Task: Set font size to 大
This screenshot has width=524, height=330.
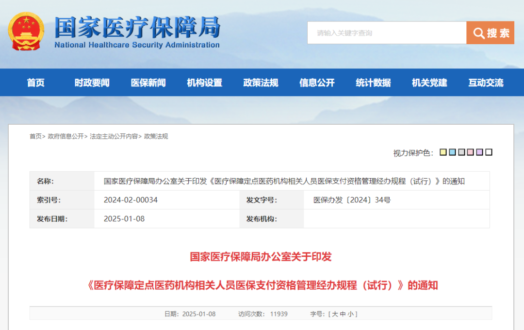Action: click(335, 314)
